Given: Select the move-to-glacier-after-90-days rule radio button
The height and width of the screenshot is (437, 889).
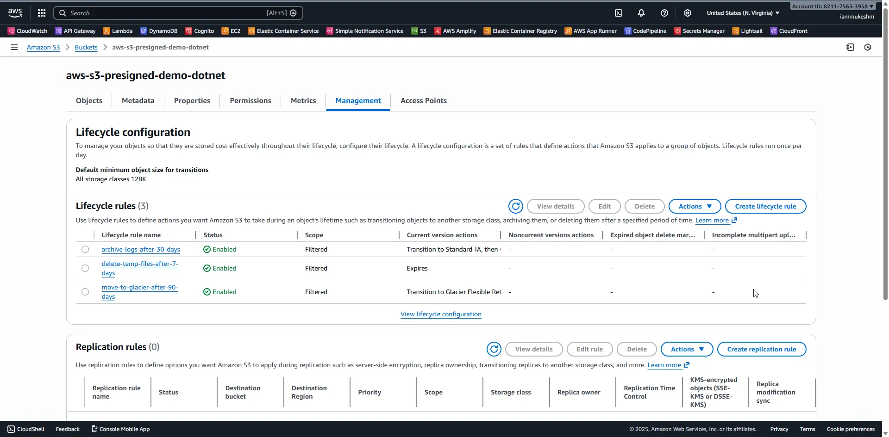Looking at the screenshot, I should (x=85, y=291).
